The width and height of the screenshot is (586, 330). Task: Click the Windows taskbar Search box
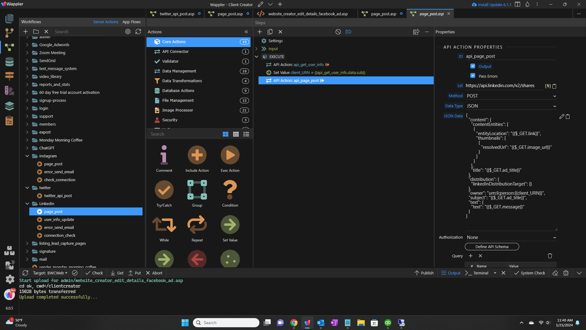pyautogui.click(x=226, y=323)
